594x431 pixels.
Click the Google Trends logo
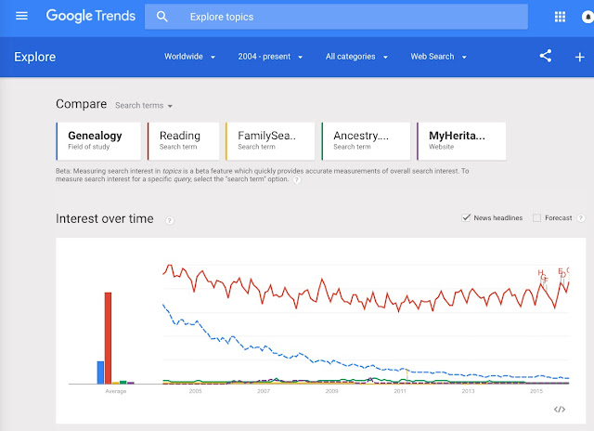click(90, 17)
